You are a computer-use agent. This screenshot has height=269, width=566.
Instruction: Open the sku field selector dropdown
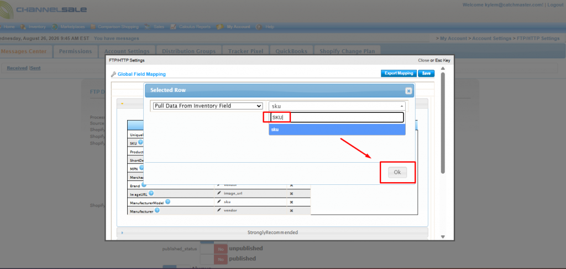tap(337, 106)
